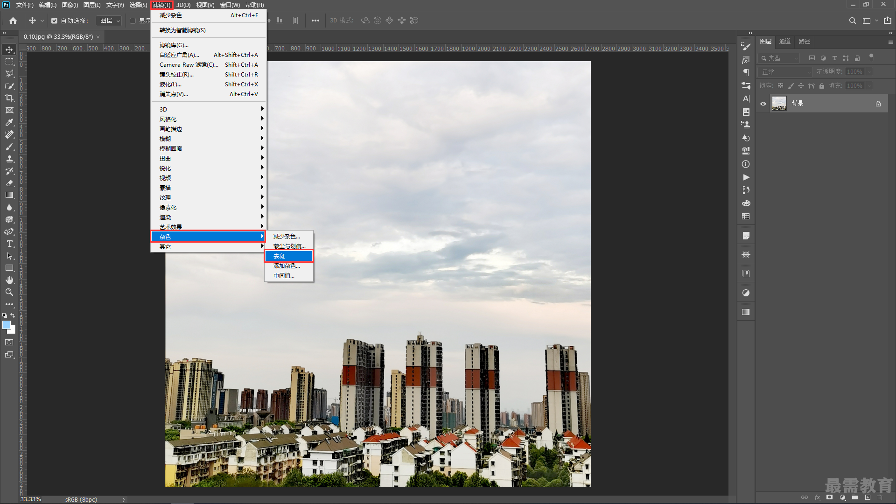
Task: Toggle the pixel layer filter
Action: [x=812, y=58]
